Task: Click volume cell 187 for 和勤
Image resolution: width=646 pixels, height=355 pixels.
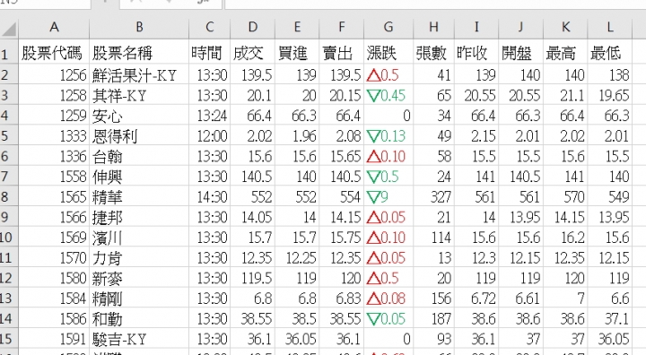Action: 434,319
